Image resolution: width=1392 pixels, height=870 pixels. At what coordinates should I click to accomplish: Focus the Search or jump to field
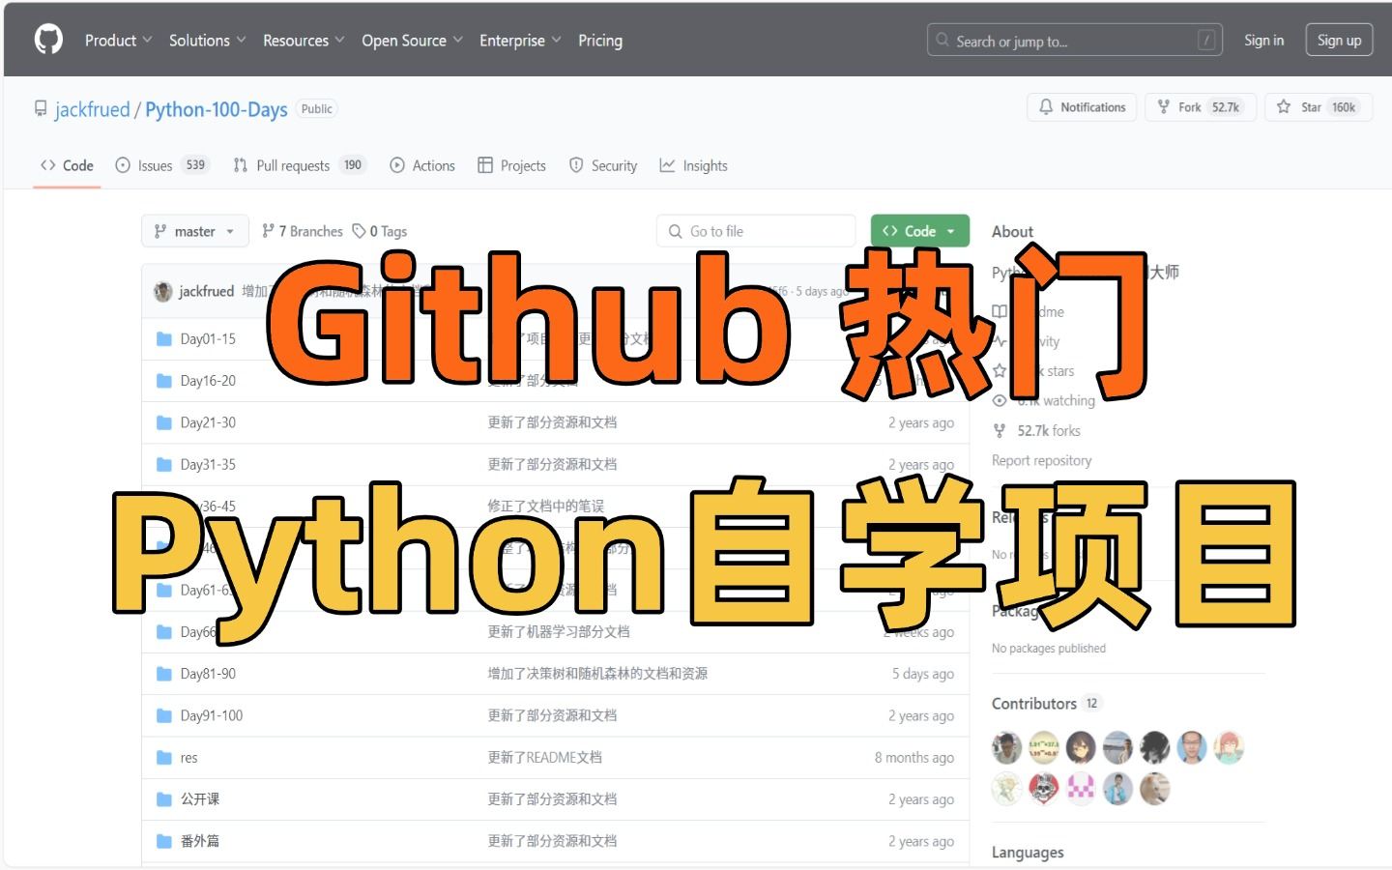tap(1075, 41)
